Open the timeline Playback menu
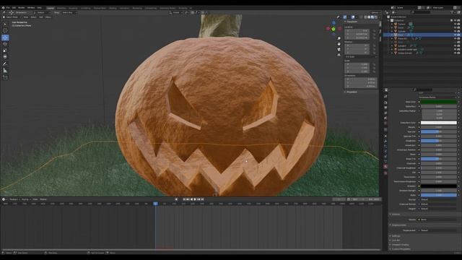This screenshot has height=260, width=462. point(14,199)
